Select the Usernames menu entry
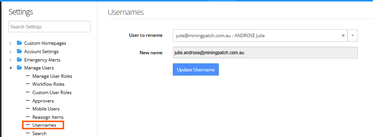 tap(44, 125)
